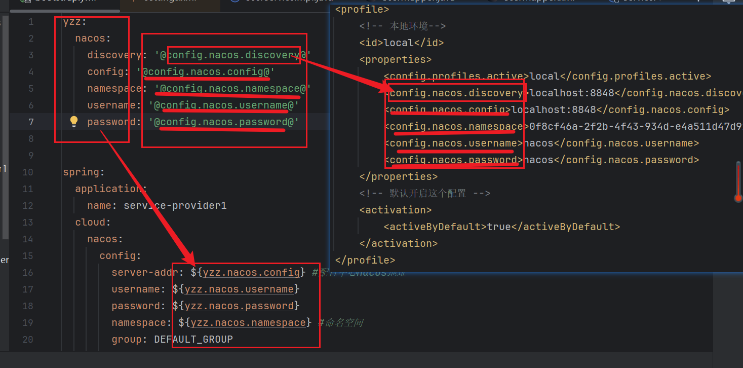Image resolution: width=743 pixels, height=368 pixels.
Task: Click gutter line number 12
Action: [x=28, y=206]
